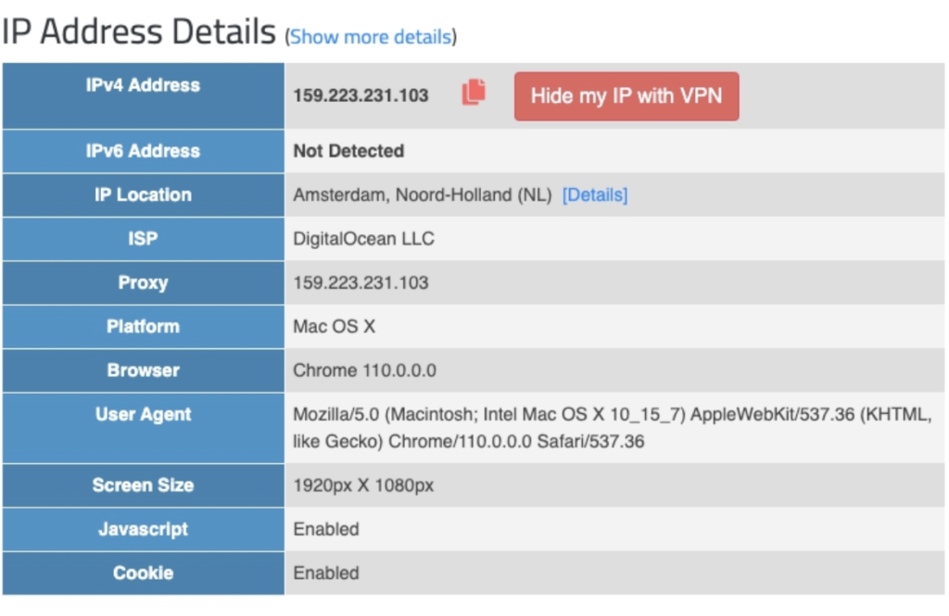Select the Mac OS X platform value

[x=334, y=327]
